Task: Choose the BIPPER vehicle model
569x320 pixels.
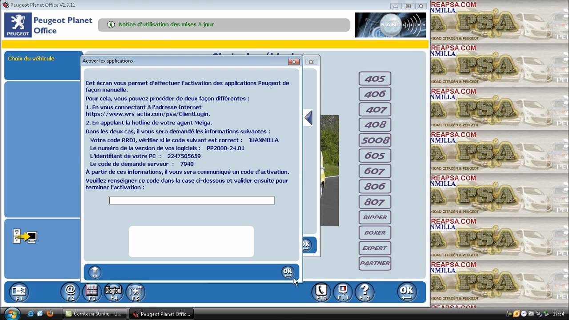Action: point(375,217)
